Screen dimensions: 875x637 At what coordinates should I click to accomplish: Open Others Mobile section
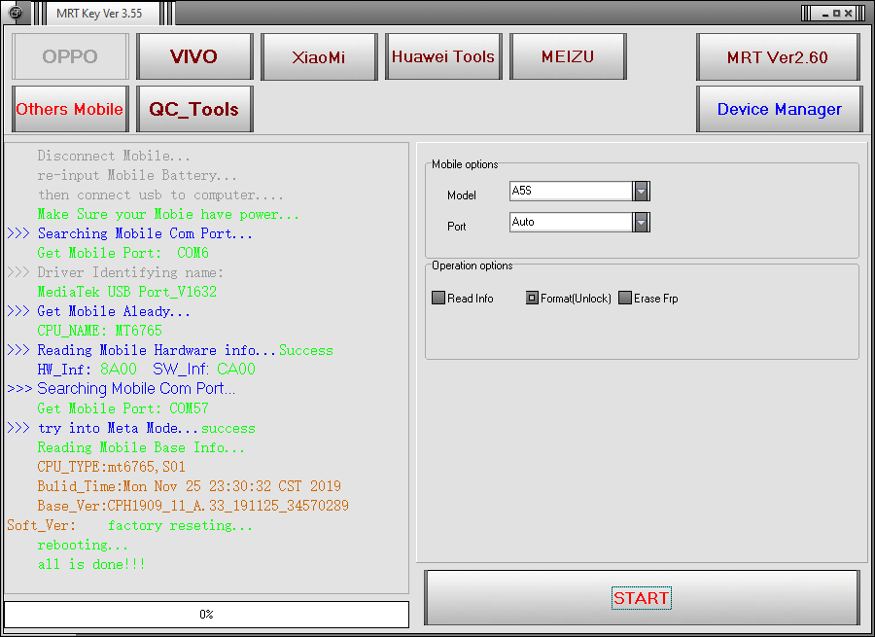click(x=70, y=109)
